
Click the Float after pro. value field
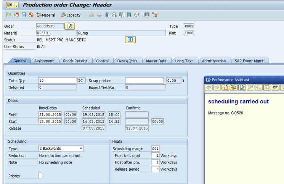tap(155, 162)
